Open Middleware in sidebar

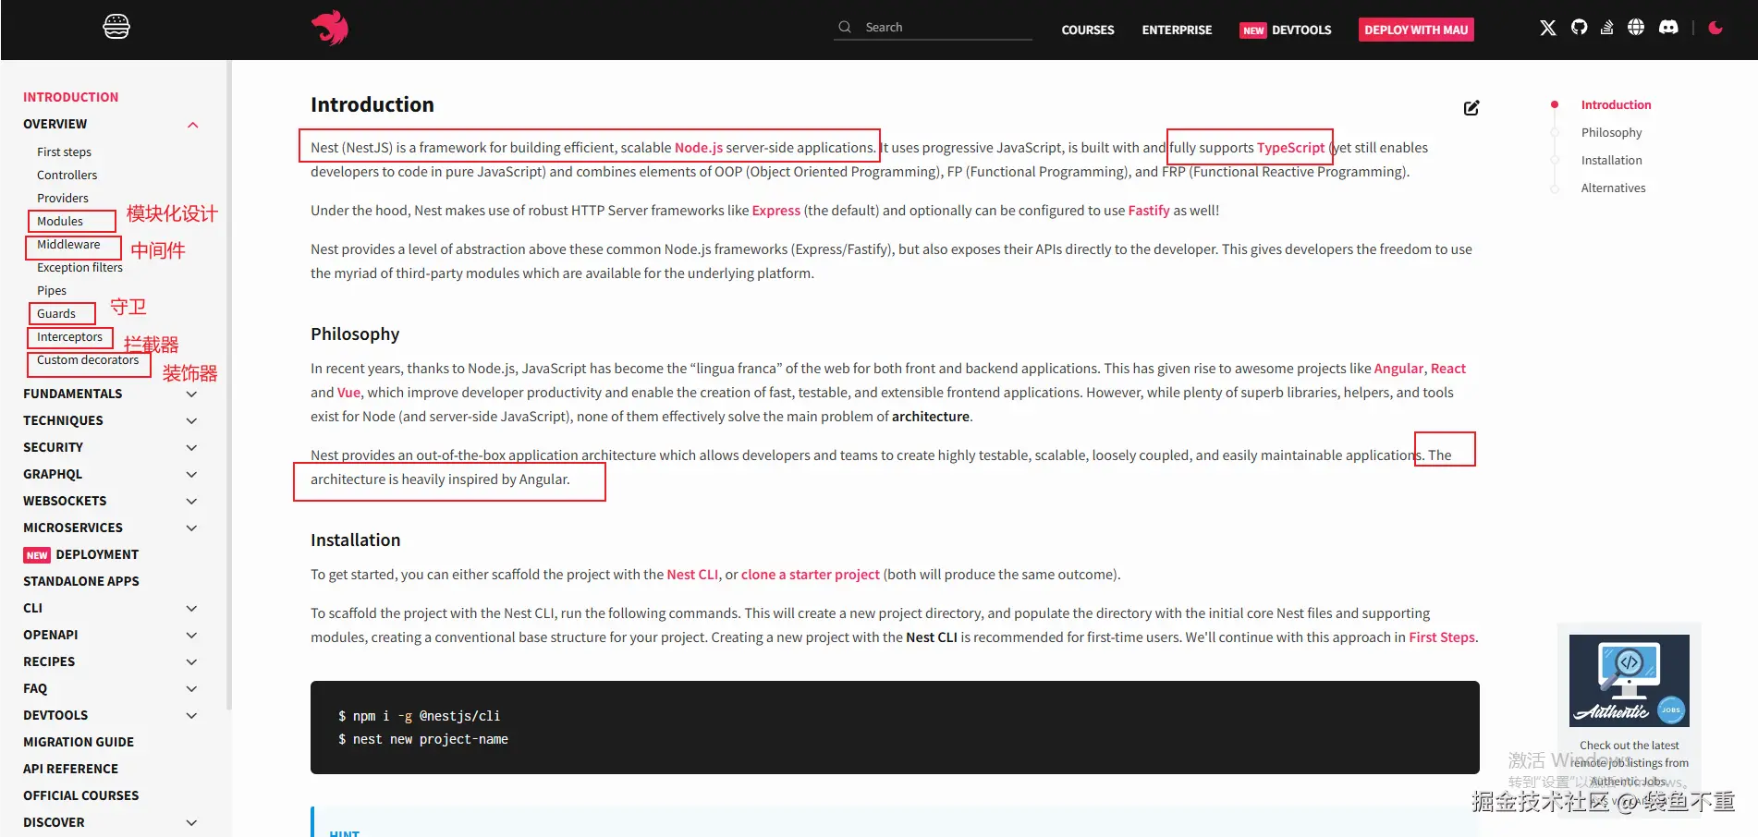(68, 245)
